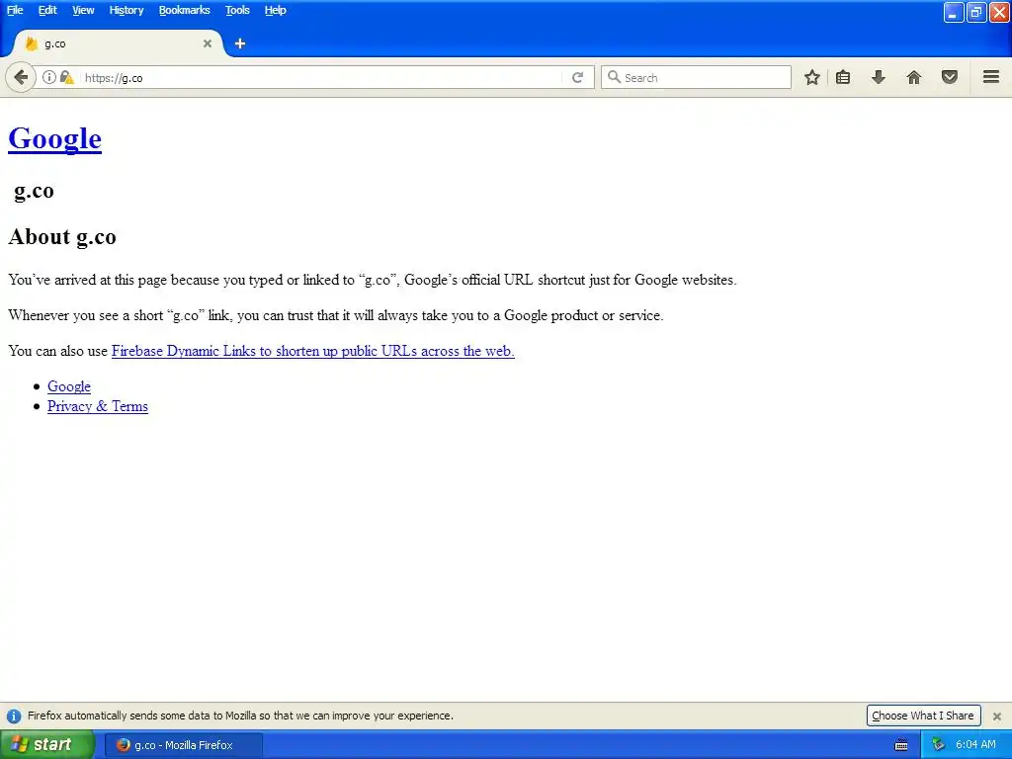Open Firebase Dynamic Links hyperlink
The image size is (1012, 759).
pos(313,351)
